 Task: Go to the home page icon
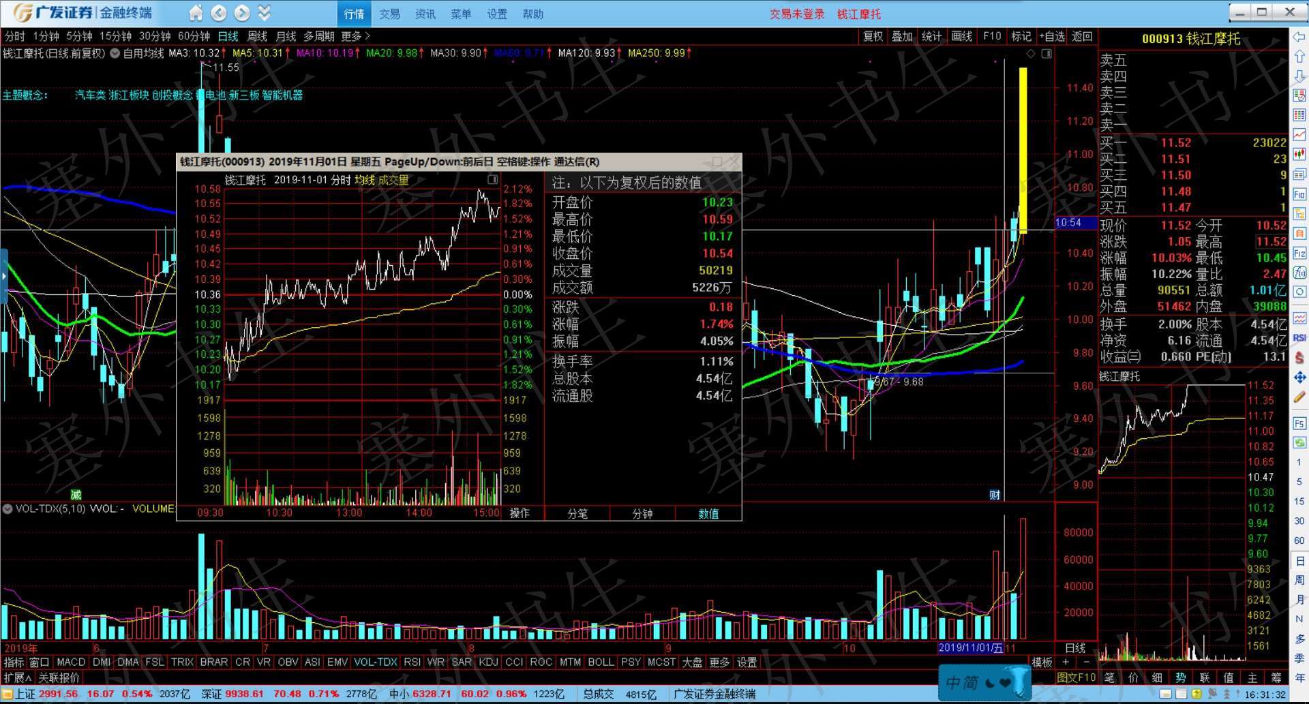(x=196, y=13)
